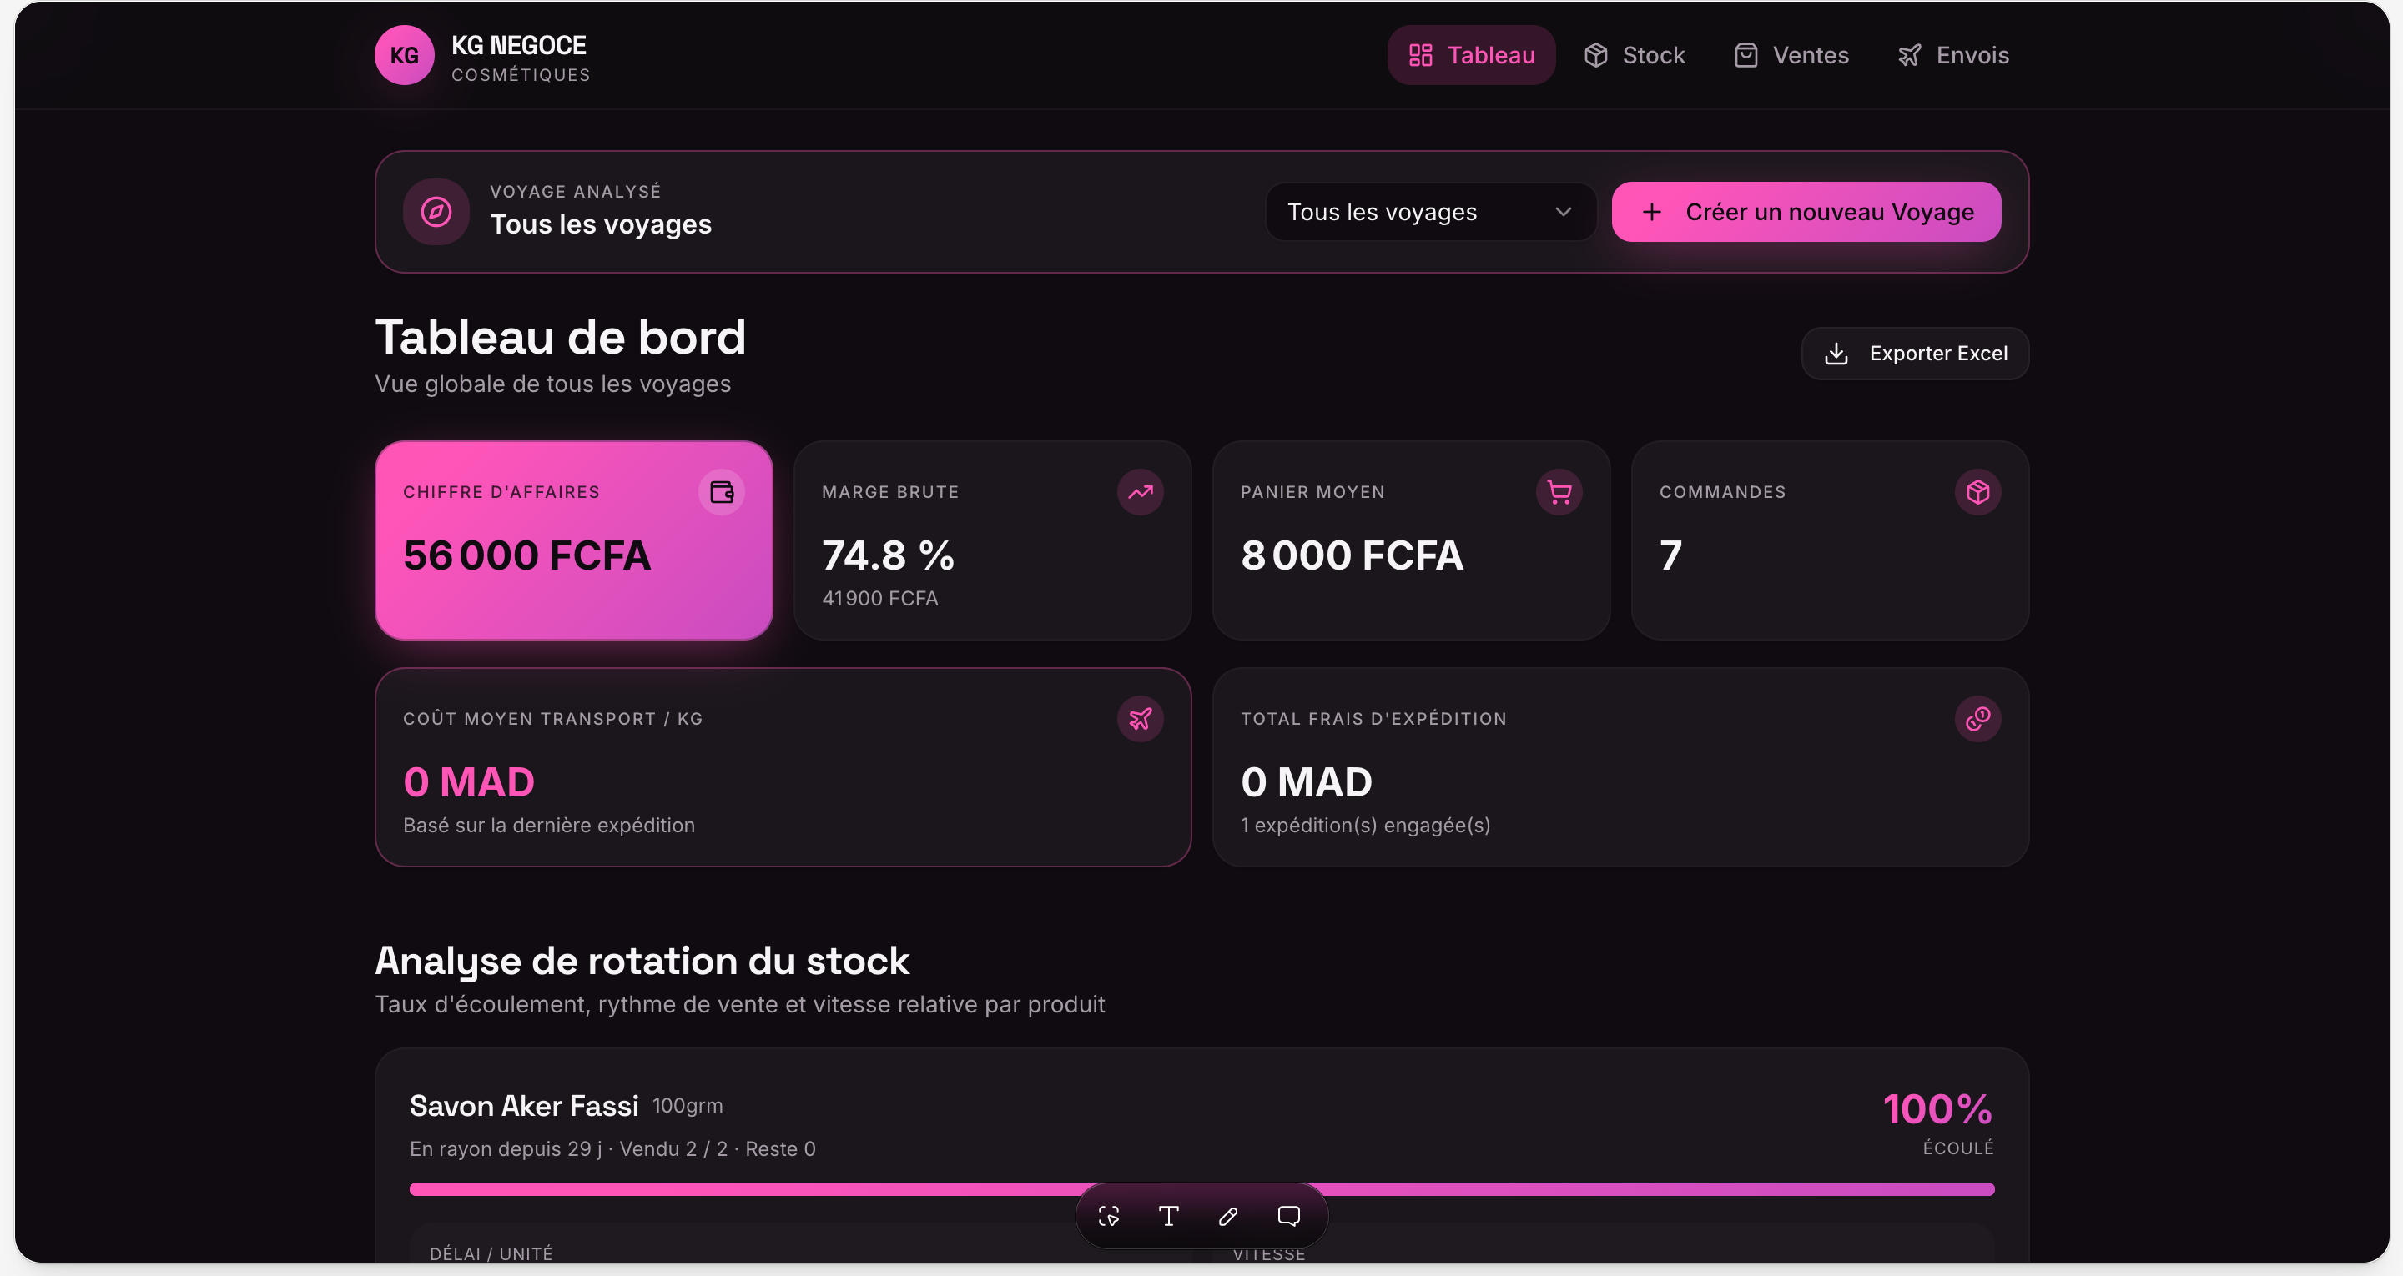Click the Savon Aker Fassi progress bar

coord(1201,1188)
